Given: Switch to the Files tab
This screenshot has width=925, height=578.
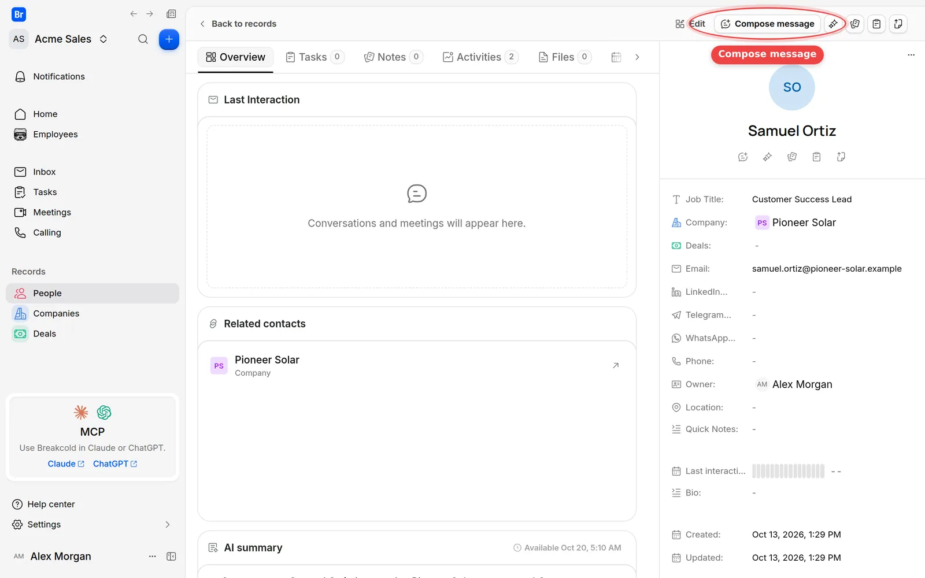Looking at the screenshot, I should [565, 57].
